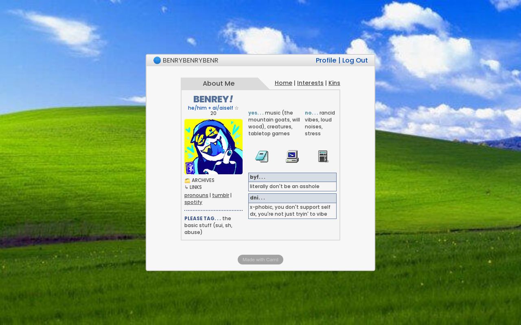Image resolution: width=521 pixels, height=325 pixels.
Task: Go to the Home page link
Action: click(283, 83)
